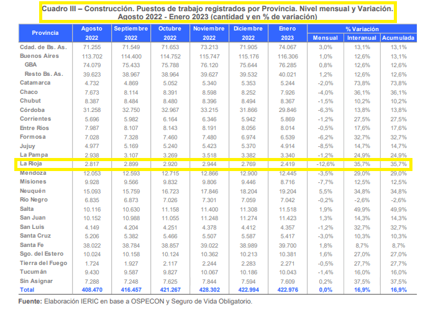The width and height of the screenshot is (428, 311).
Task: Click the Formosa row label
Action: tap(33, 137)
